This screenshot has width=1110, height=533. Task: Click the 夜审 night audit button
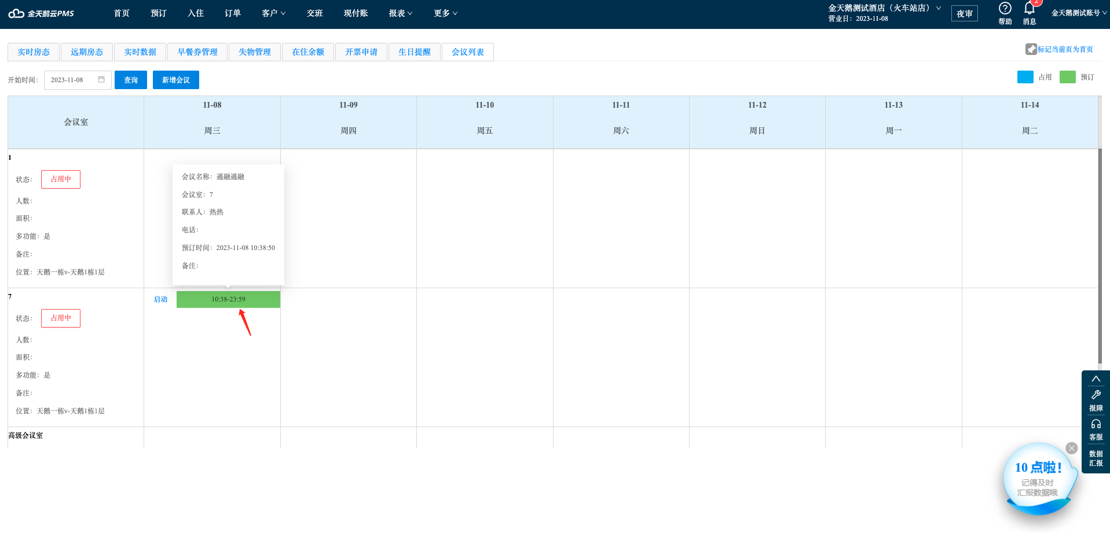click(965, 13)
